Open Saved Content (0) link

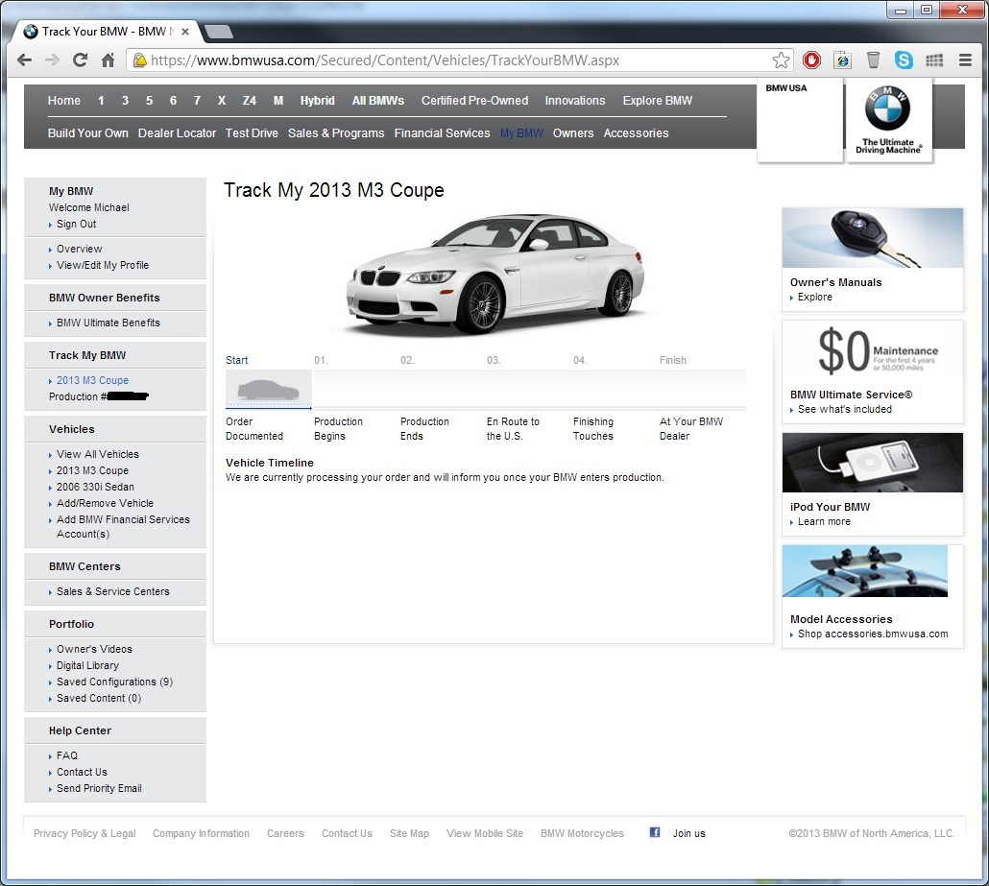click(99, 698)
